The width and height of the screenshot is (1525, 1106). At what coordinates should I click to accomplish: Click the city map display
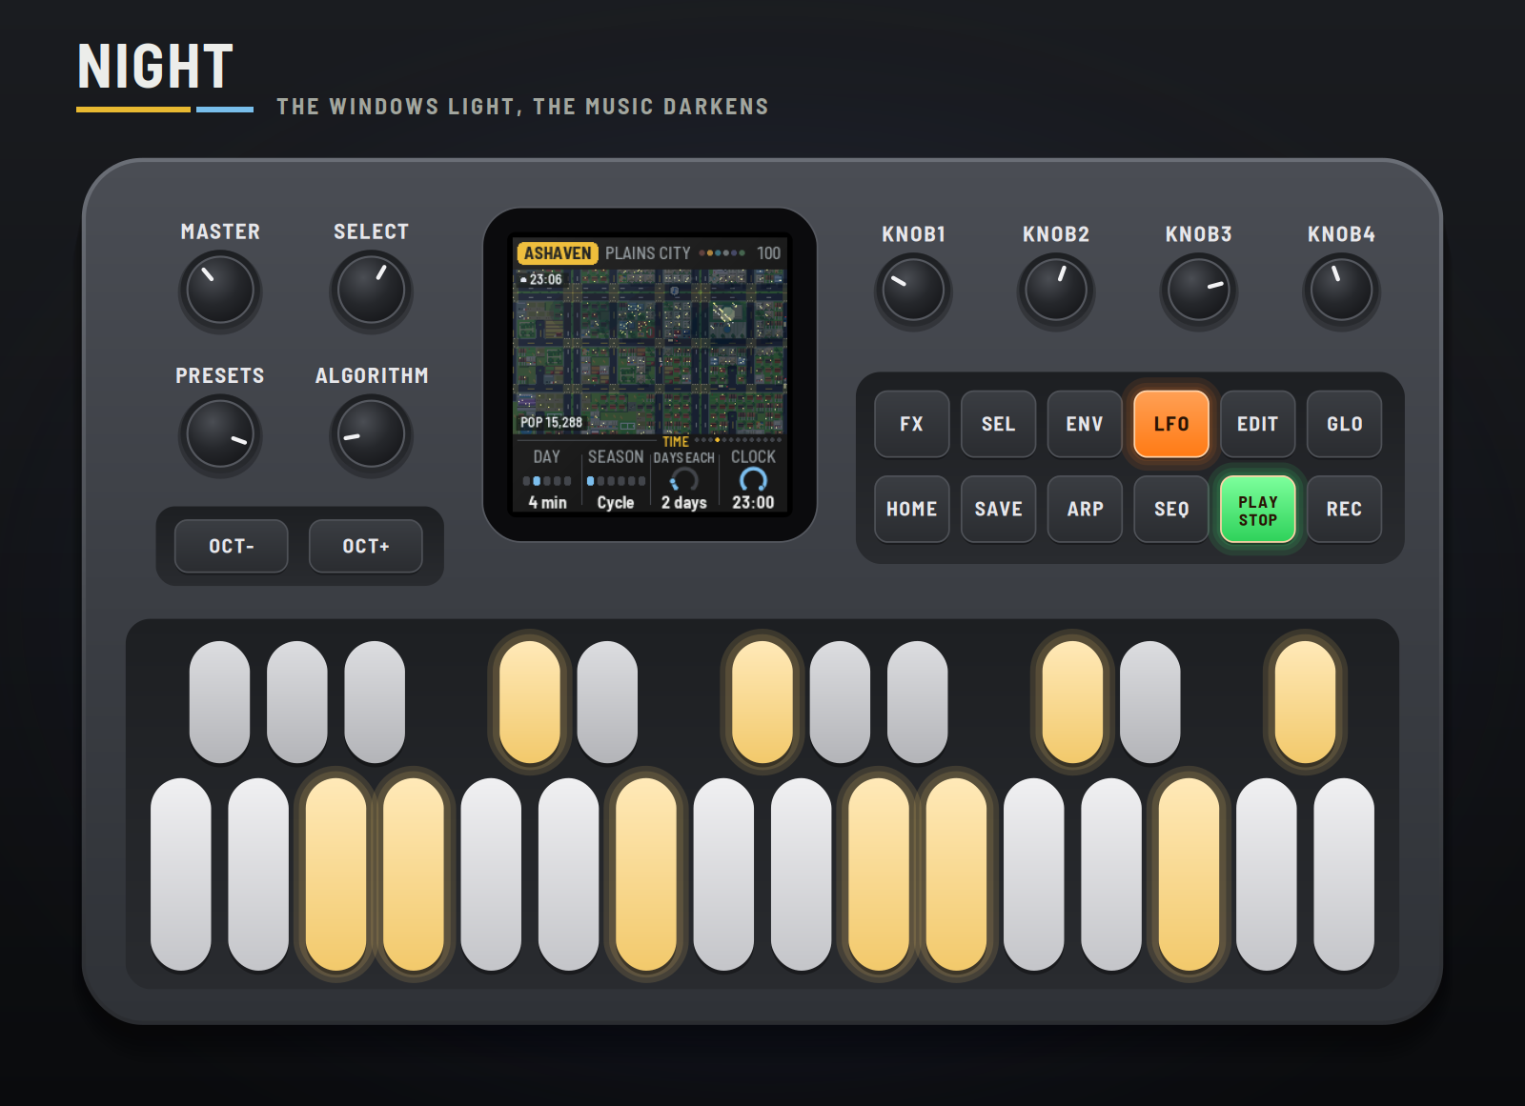coord(650,352)
